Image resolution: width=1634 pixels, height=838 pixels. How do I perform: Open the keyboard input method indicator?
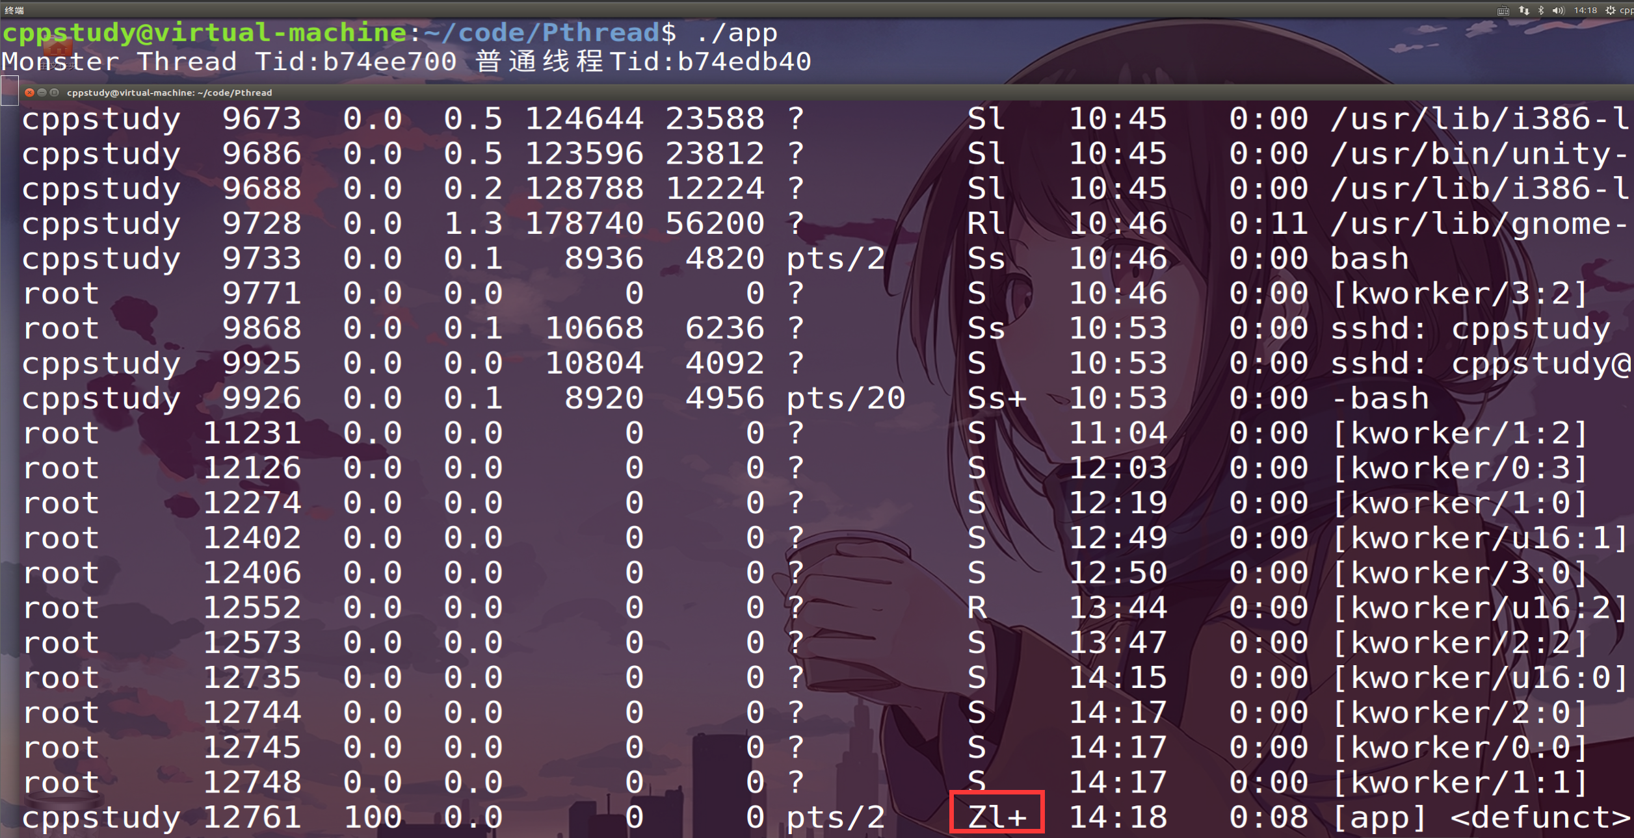pyautogui.click(x=1503, y=10)
